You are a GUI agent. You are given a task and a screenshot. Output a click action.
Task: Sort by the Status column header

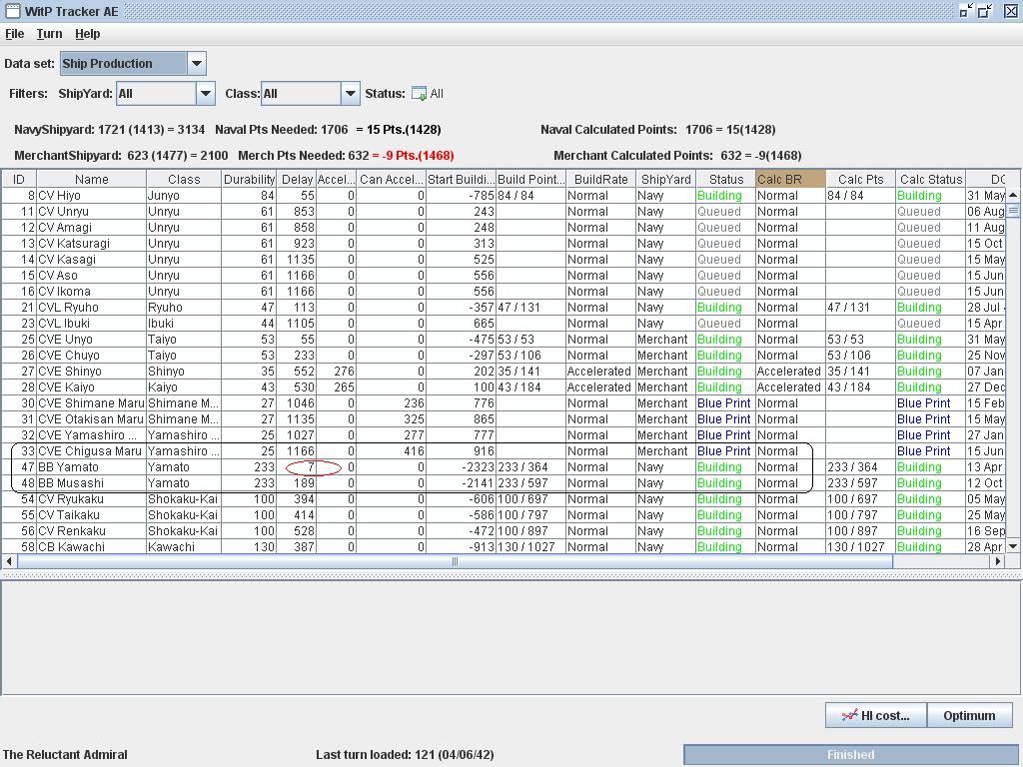[726, 180]
